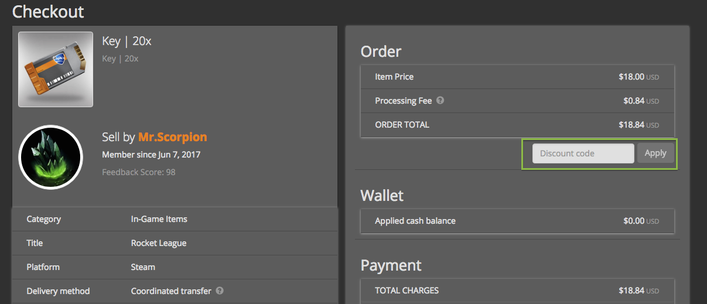Image resolution: width=707 pixels, height=304 pixels.
Task: Click the In-Game Items category value
Action: tap(159, 219)
